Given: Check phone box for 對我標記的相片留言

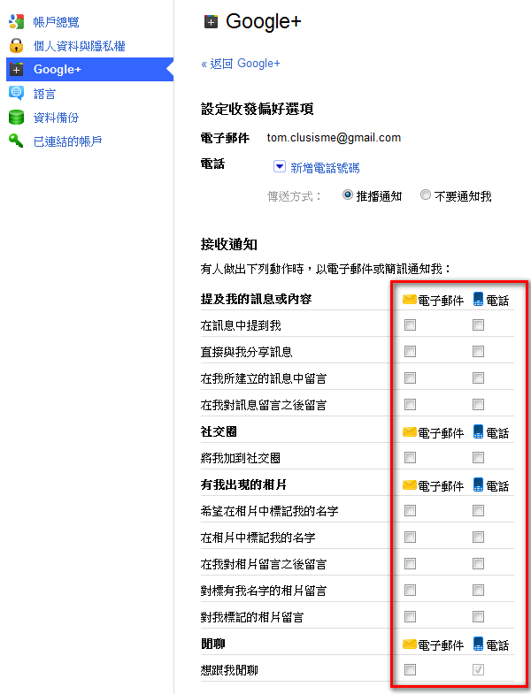Looking at the screenshot, I should point(478,617).
